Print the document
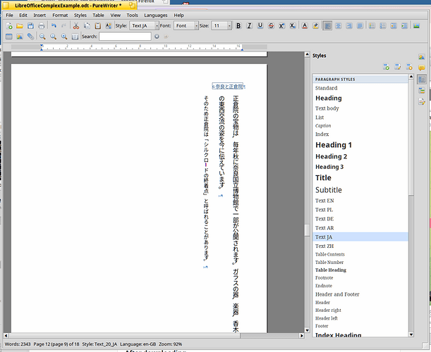The width and height of the screenshot is (431, 352). coord(41,26)
